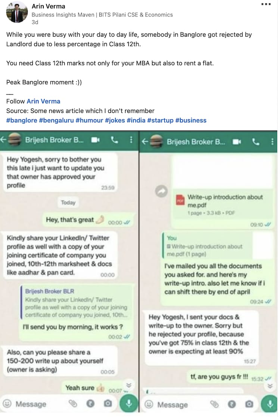Start voice call in left chat header
Viewport: 280px width, 417px height.
[x=114, y=140]
